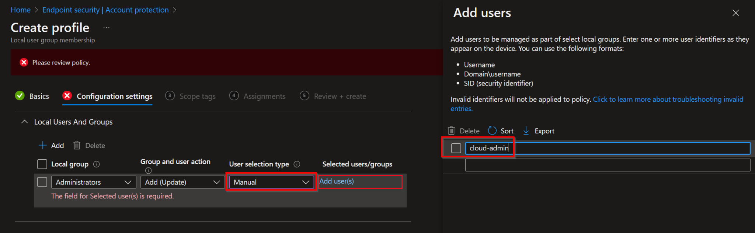This screenshot has width=755, height=233.
Task: Select the Administrators row checkbox
Action: tap(42, 182)
